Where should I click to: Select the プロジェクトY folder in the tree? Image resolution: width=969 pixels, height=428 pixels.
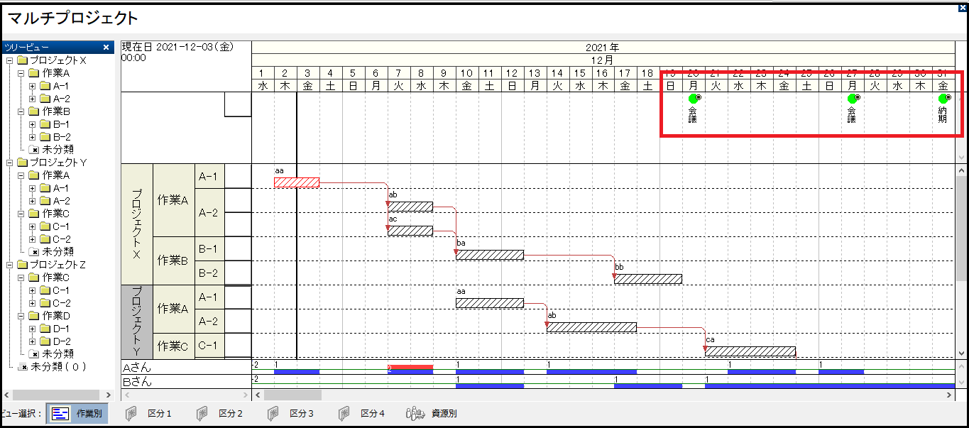(58, 163)
